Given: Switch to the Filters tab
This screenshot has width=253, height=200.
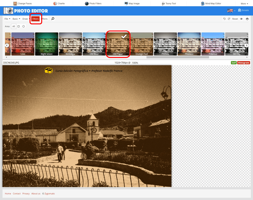Looking at the screenshot, I should [36, 19].
